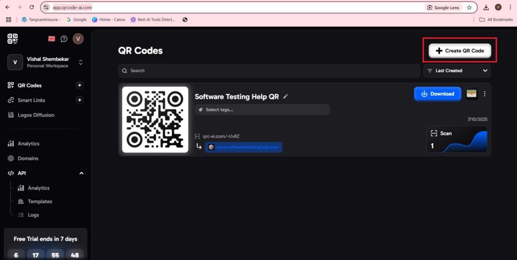Open QR Codes in the sidebar
This screenshot has width=517, height=260.
click(30, 85)
